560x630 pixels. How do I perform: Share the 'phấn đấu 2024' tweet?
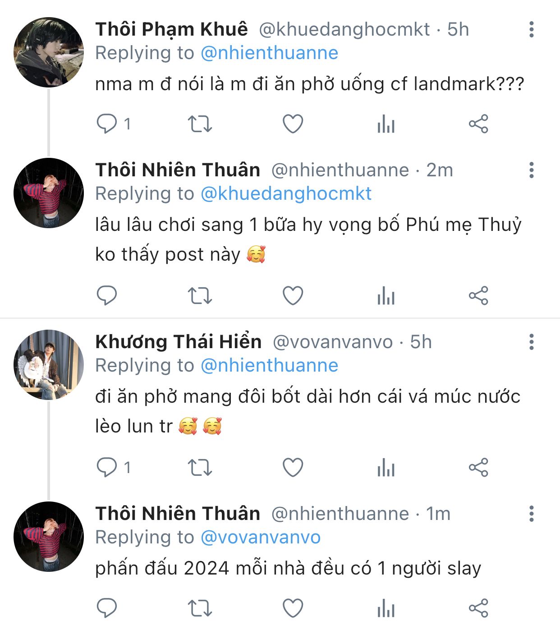tap(478, 608)
